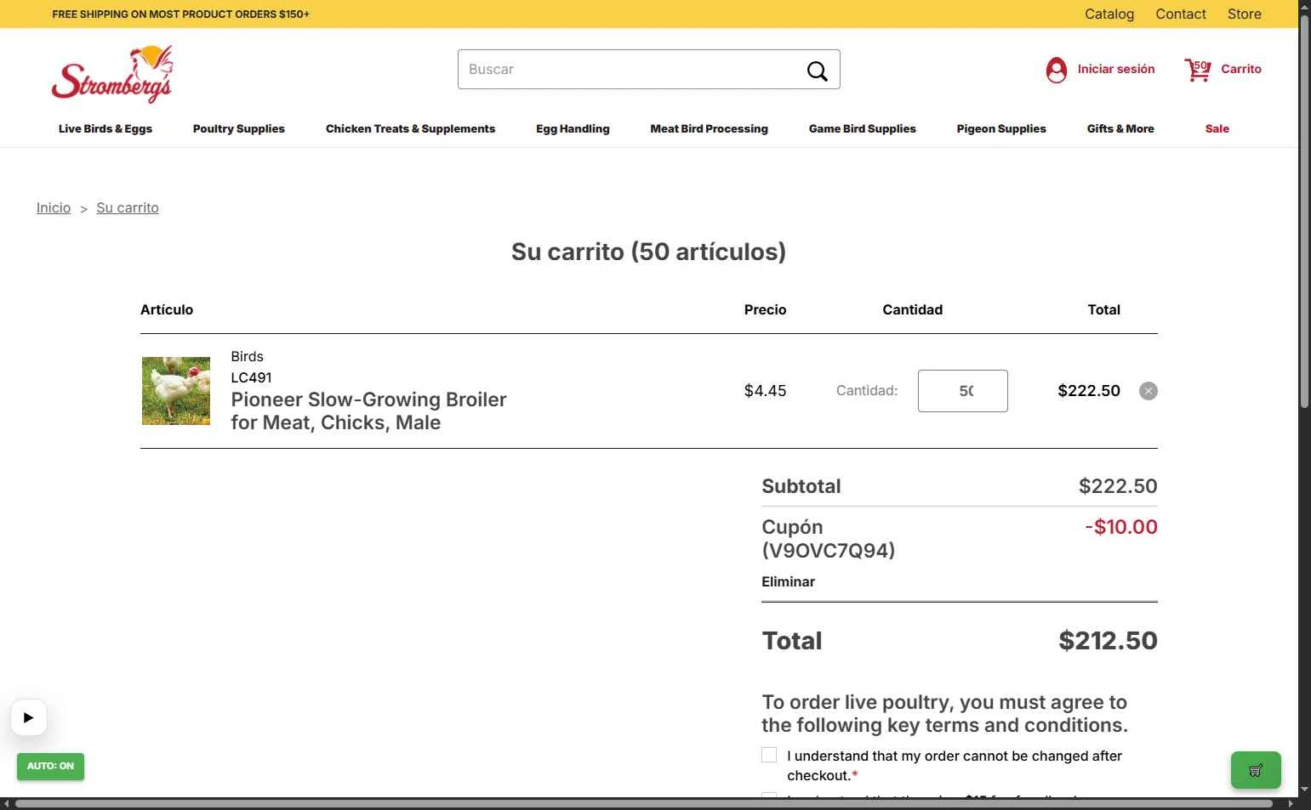The width and height of the screenshot is (1311, 810).
Task: Click the Inicio breadcrumb
Action: tap(54, 207)
